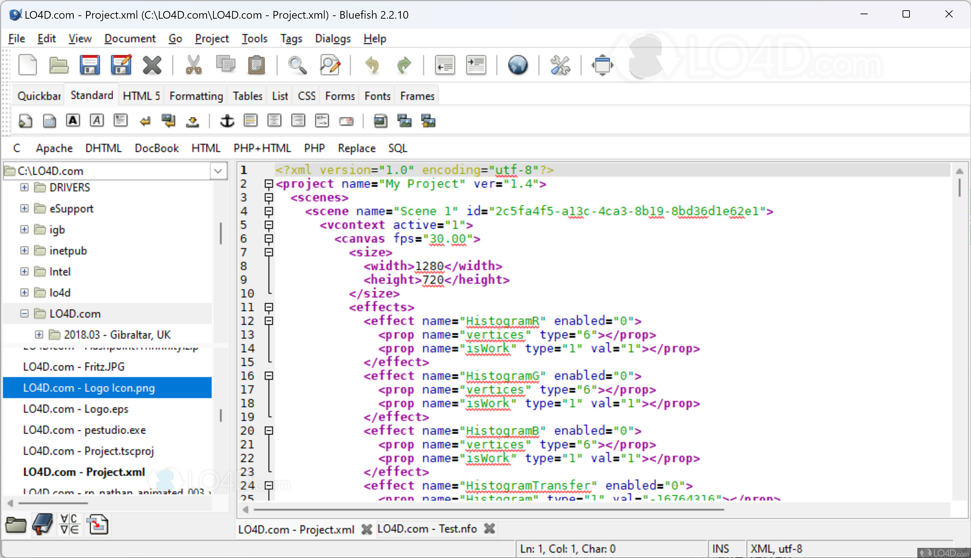971x558 pixels.
Task: Select LO4D.com - Logo.eps file
Action: click(x=76, y=409)
